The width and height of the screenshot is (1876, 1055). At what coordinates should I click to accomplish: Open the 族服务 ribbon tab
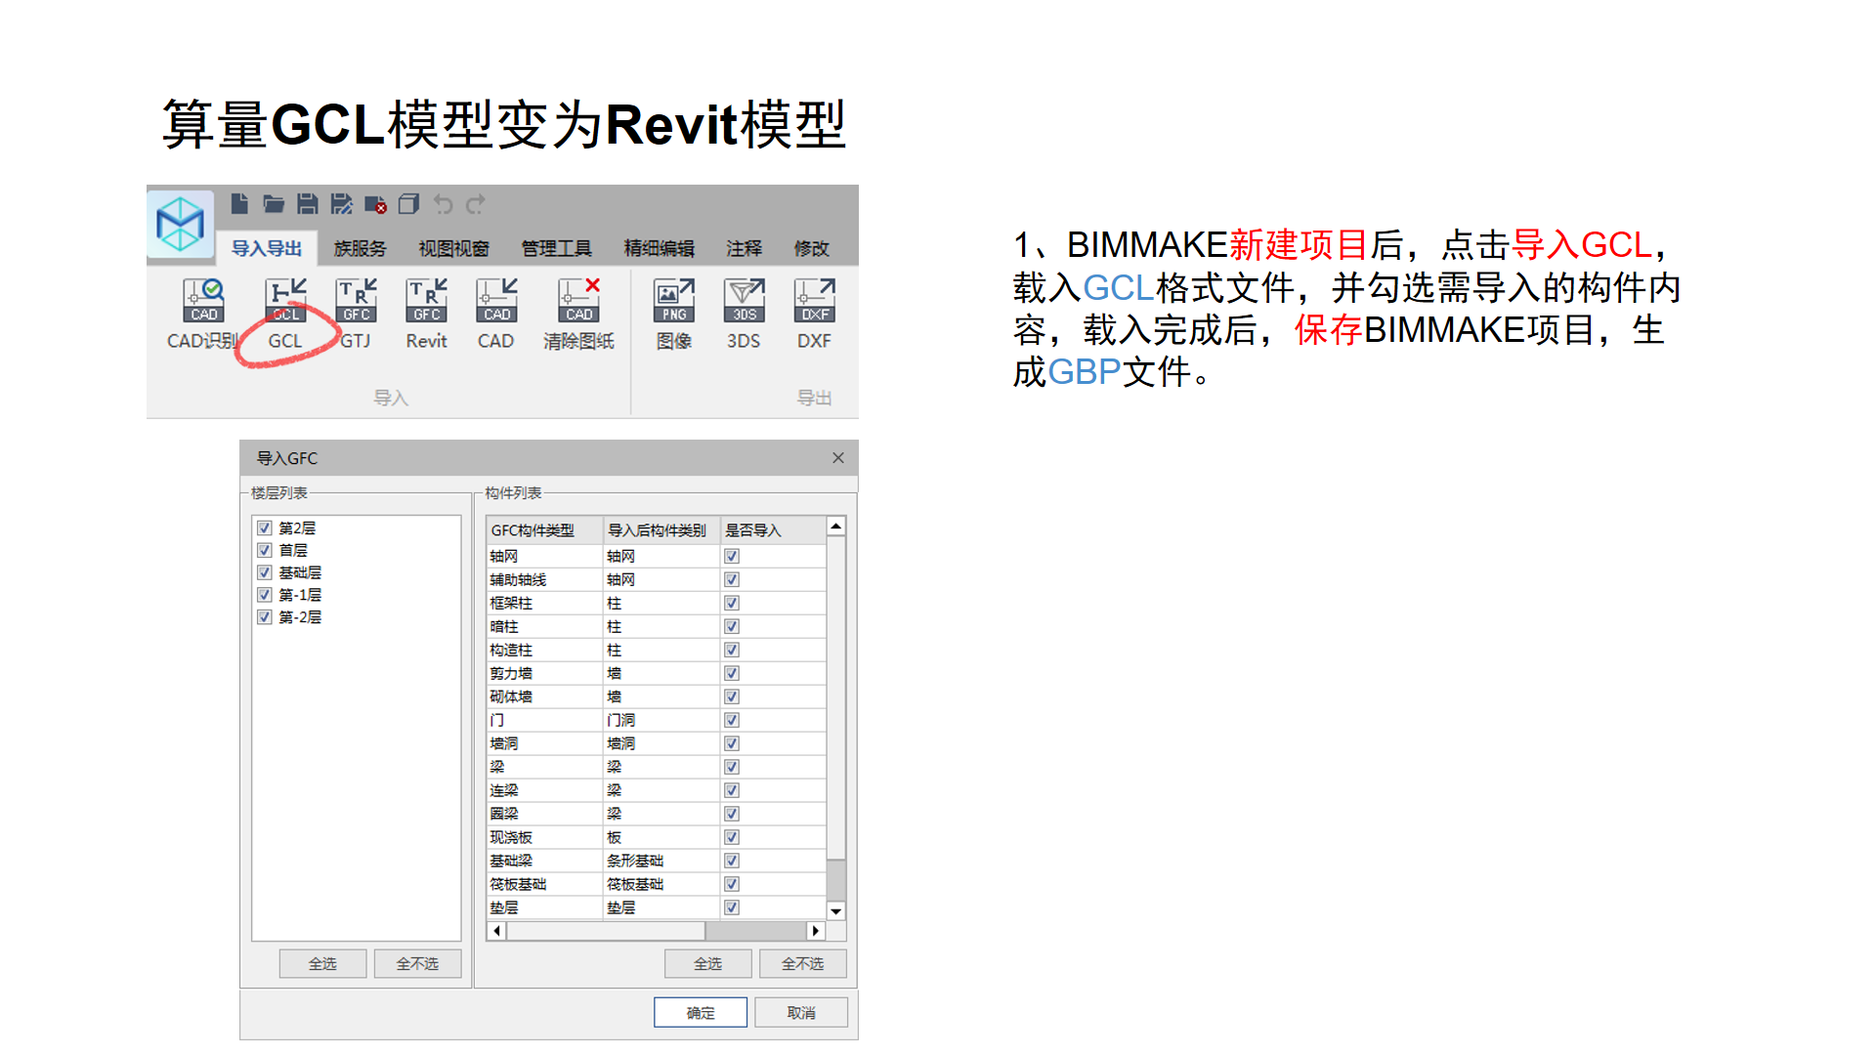[360, 248]
